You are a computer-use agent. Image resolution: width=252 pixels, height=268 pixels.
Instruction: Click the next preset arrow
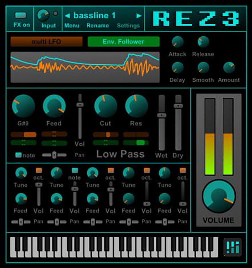[x=139, y=15]
